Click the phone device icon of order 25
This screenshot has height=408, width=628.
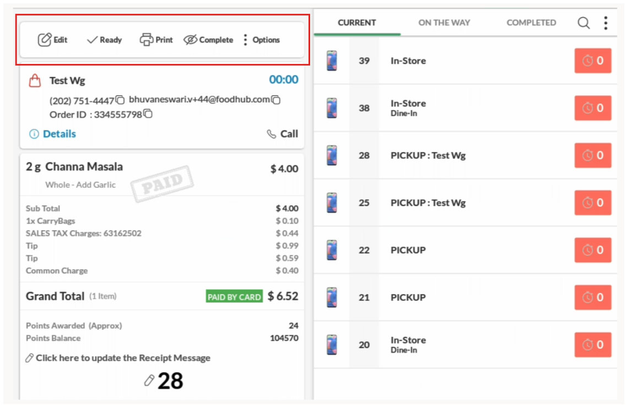tap(332, 203)
